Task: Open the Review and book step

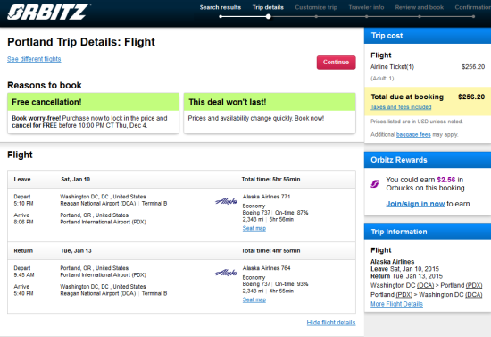Action: click(420, 7)
